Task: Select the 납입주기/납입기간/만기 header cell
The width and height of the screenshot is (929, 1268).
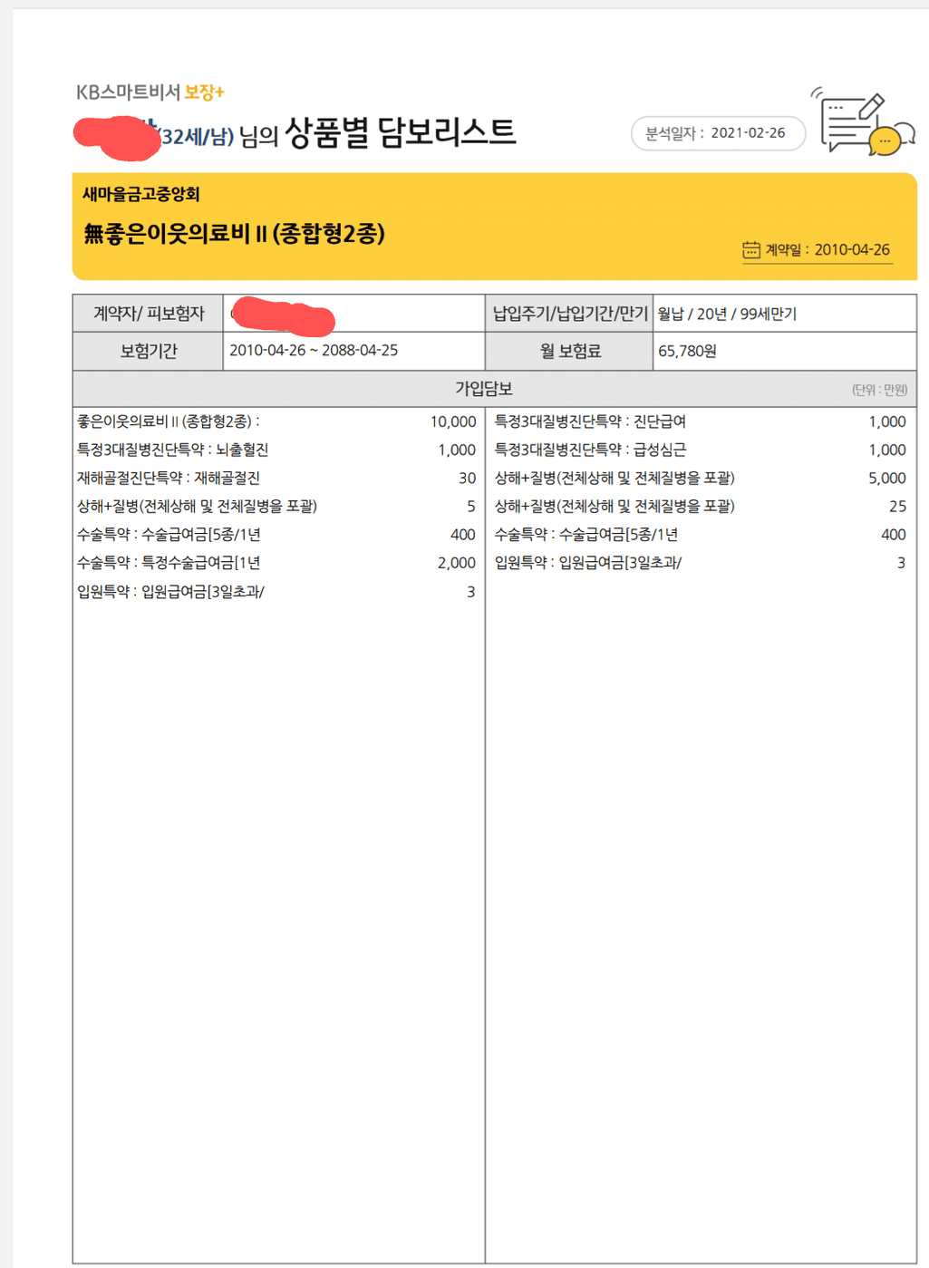Action: (569, 315)
